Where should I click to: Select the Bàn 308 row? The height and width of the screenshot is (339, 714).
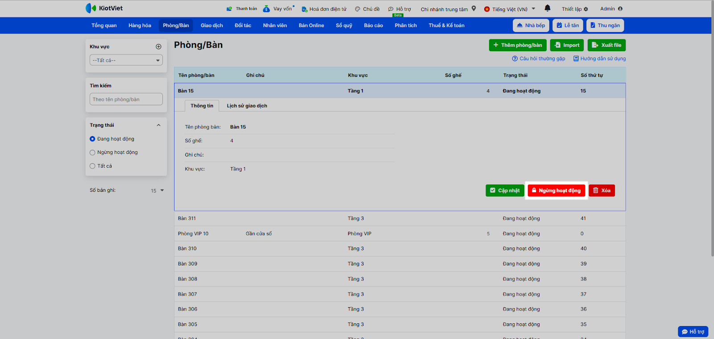pyautogui.click(x=400, y=279)
